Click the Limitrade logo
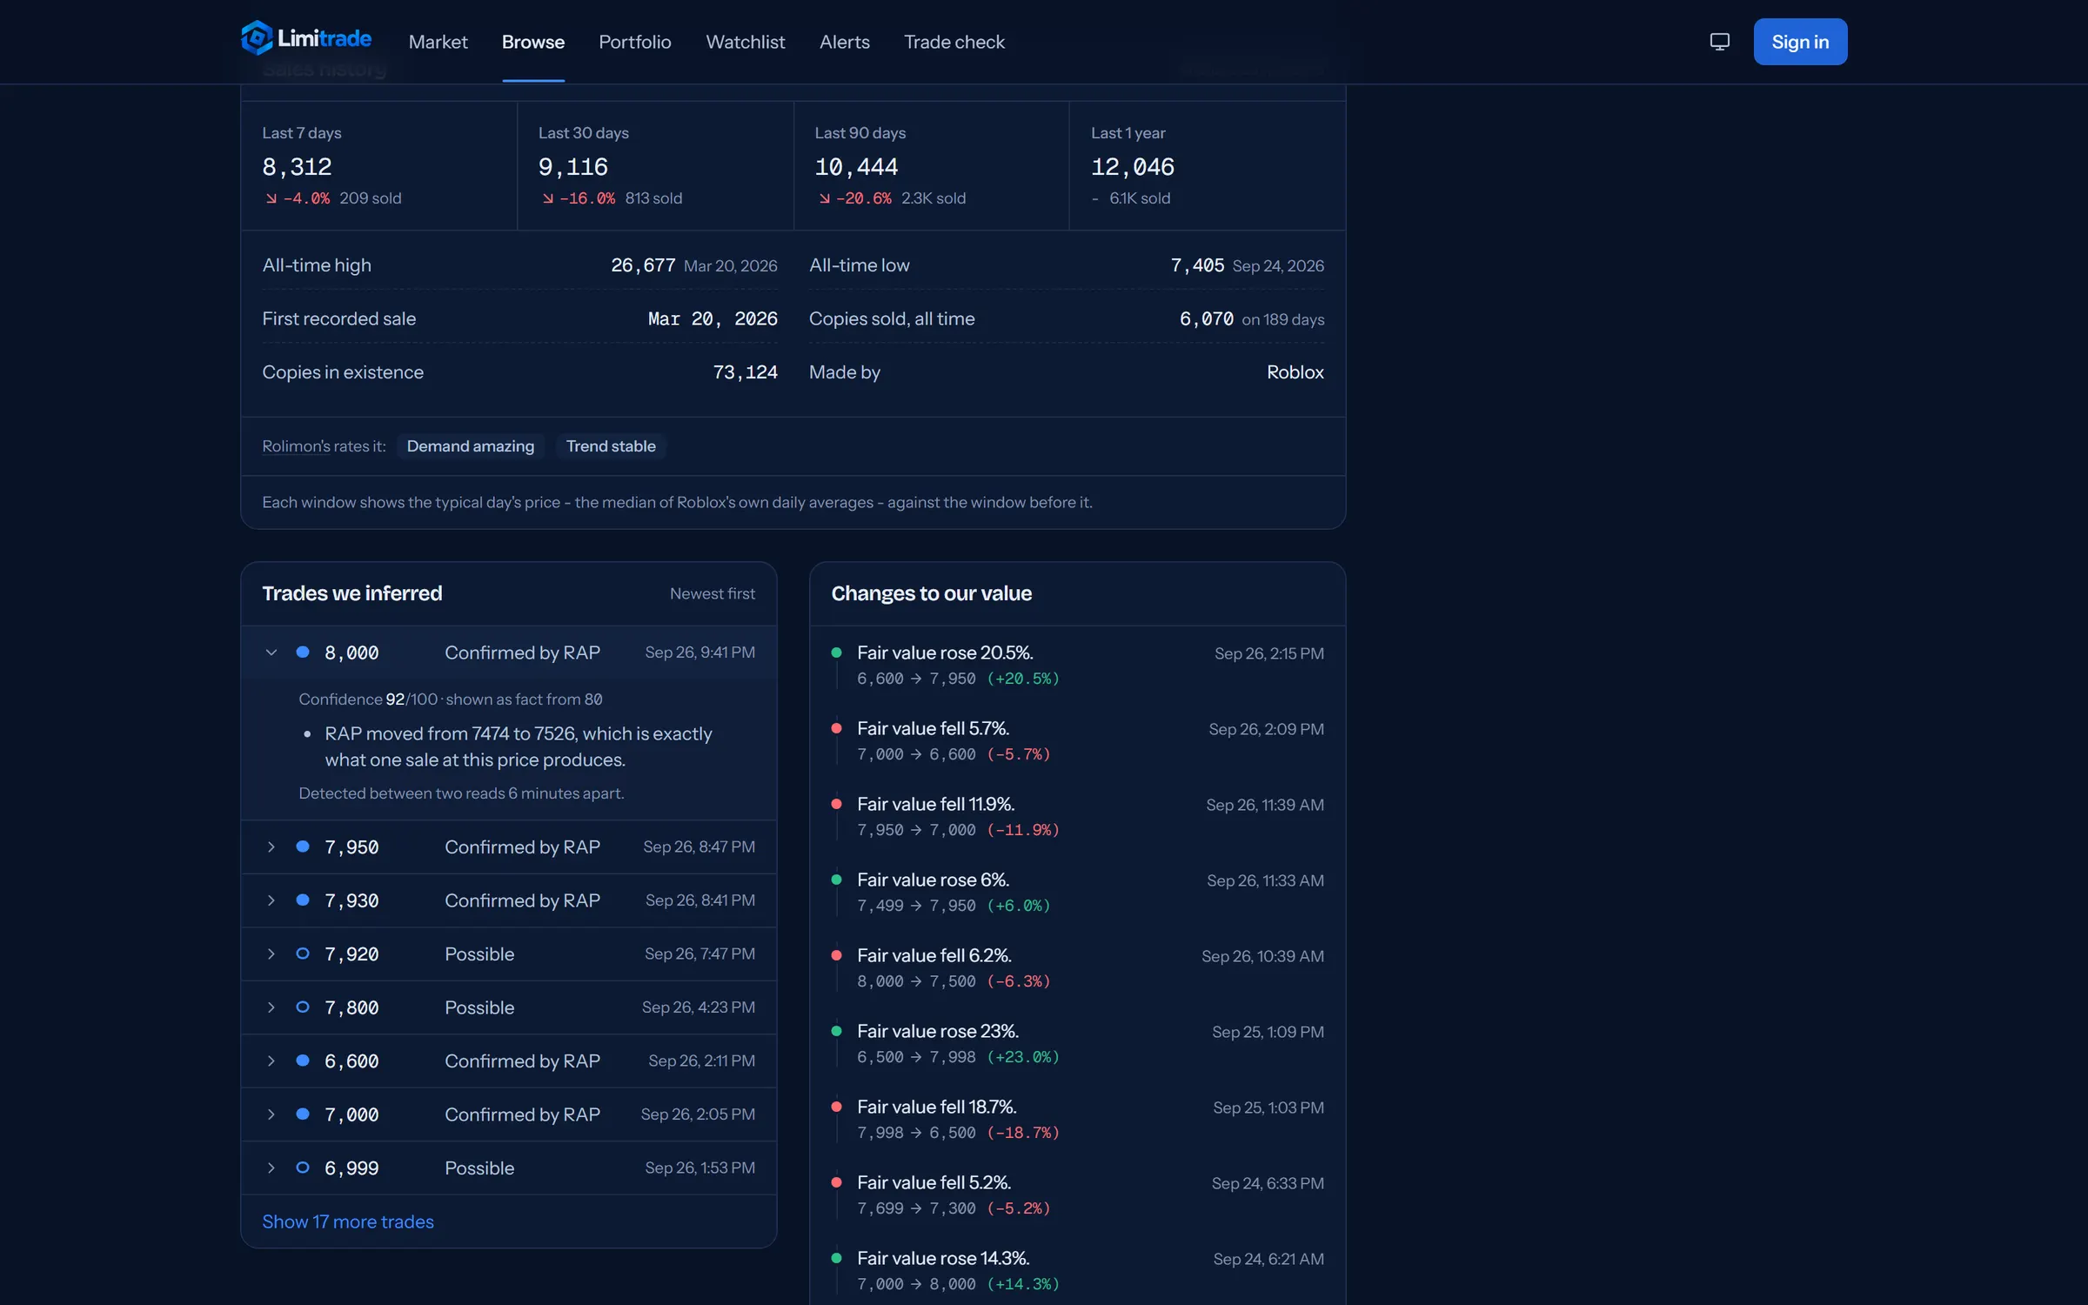The width and height of the screenshot is (2088, 1305). pyautogui.click(x=306, y=38)
